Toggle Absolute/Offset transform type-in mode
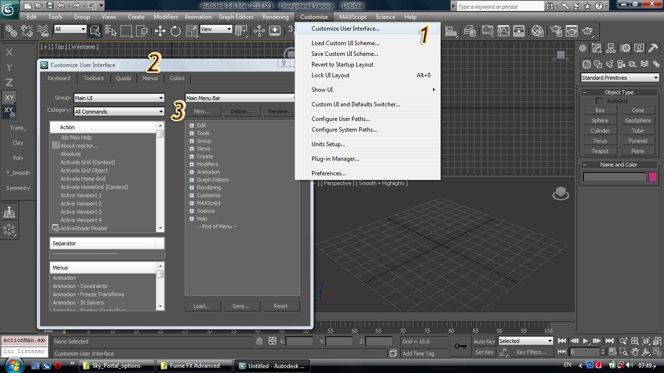The width and height of the screenshot is (664, 373). tap(272, 341)
